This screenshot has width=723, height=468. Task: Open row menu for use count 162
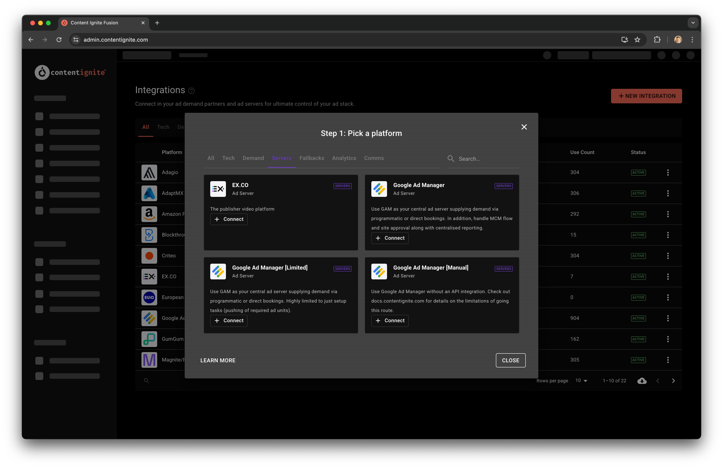[x=668, y=339]
